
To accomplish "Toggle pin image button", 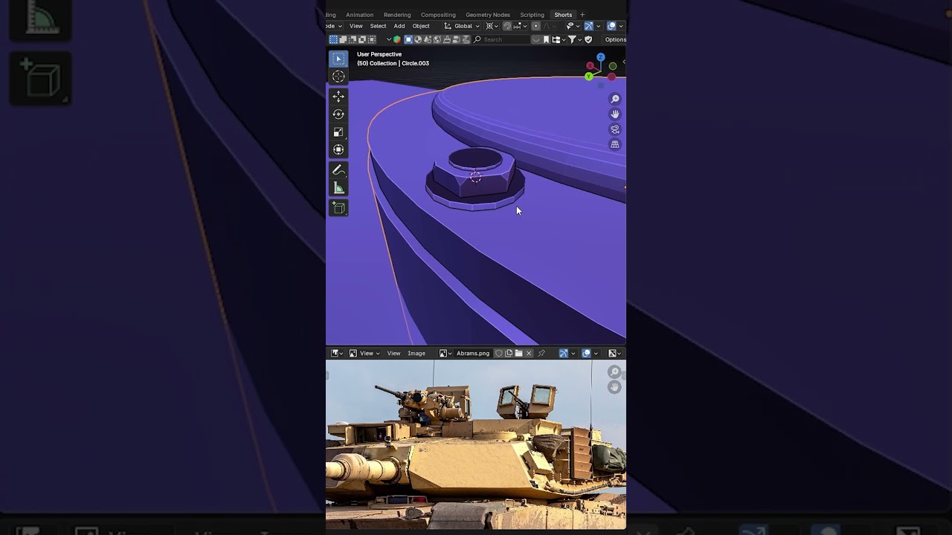I will [541, 354].
